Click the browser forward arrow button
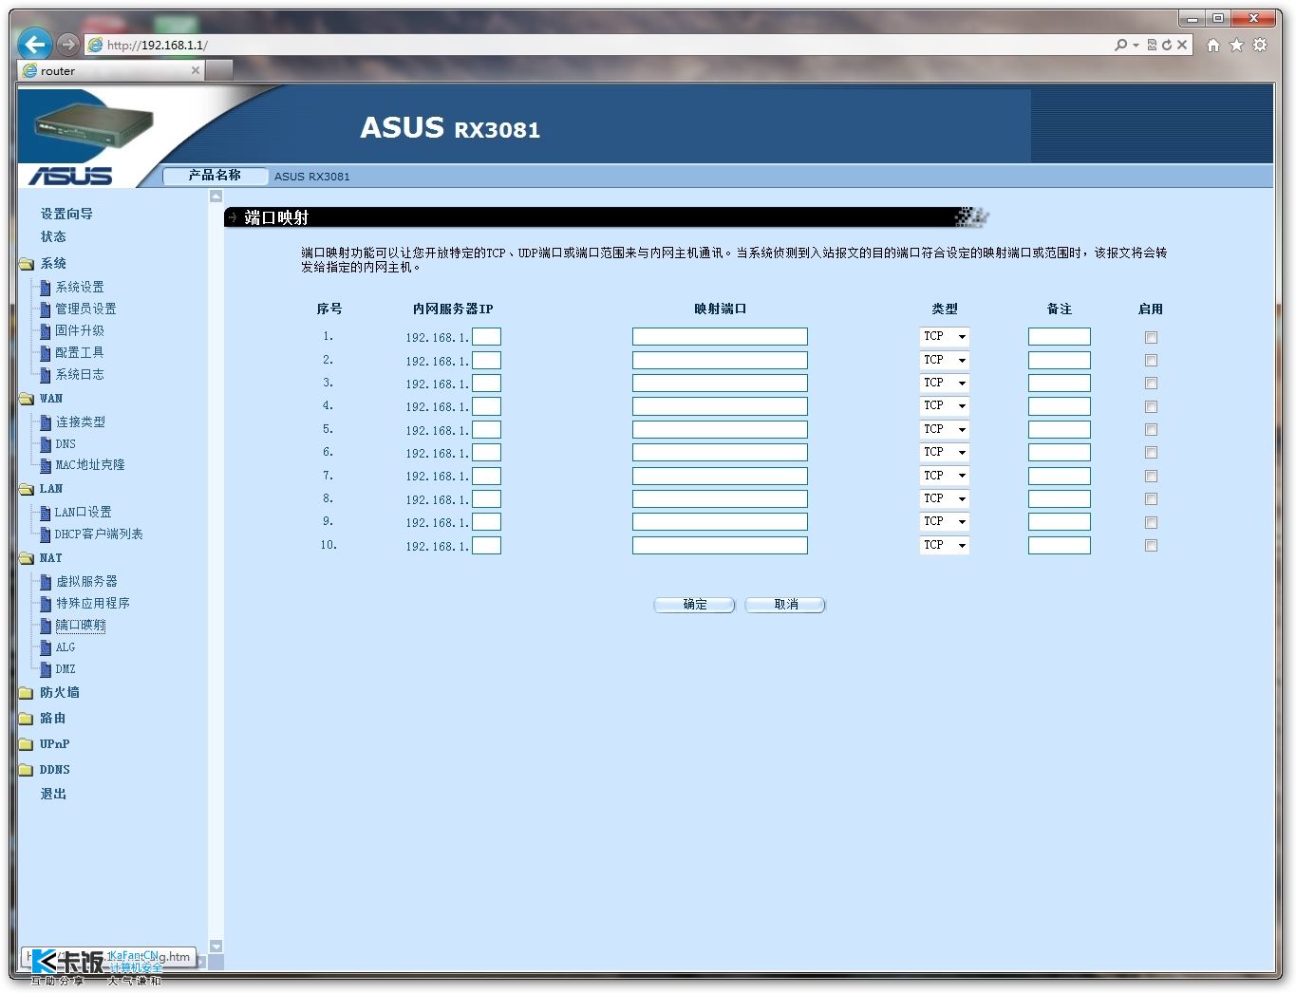The image size is (1296, 993). coord(67,45)
